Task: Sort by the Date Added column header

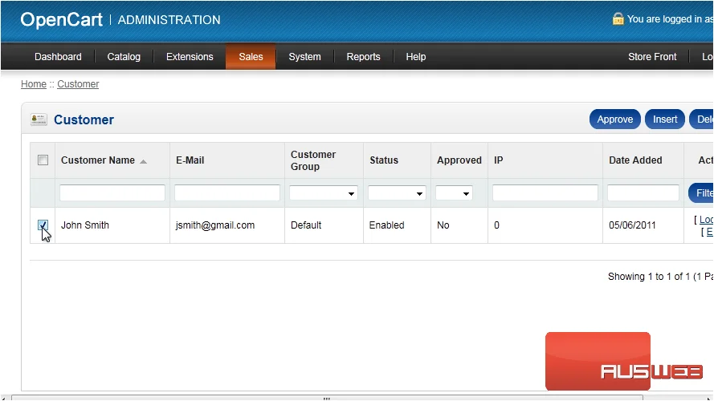Action: click(x=635, y=160)
